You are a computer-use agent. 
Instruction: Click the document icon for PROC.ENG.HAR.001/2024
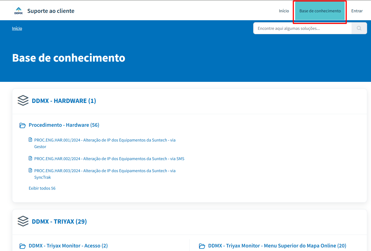(x=30, y=140)
